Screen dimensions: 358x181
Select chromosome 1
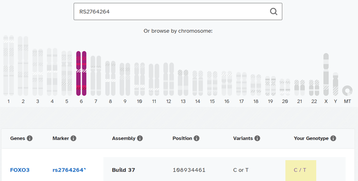point(8,65)
